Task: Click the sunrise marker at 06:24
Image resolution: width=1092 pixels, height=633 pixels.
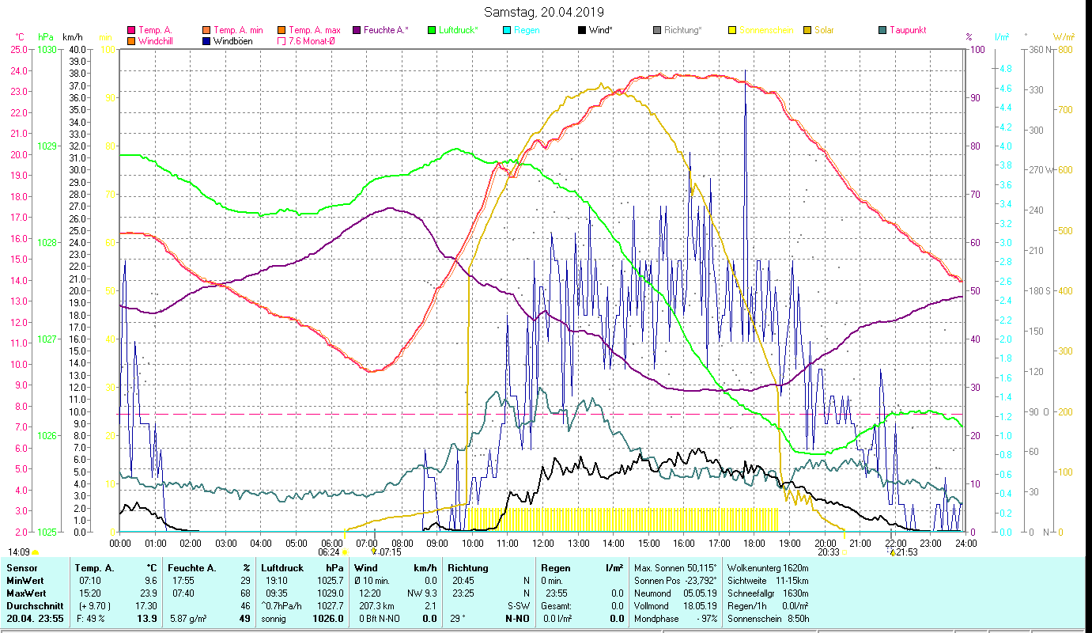Action: coord(345,552)
